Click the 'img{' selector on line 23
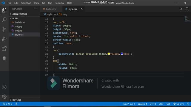 click(56, 61)
